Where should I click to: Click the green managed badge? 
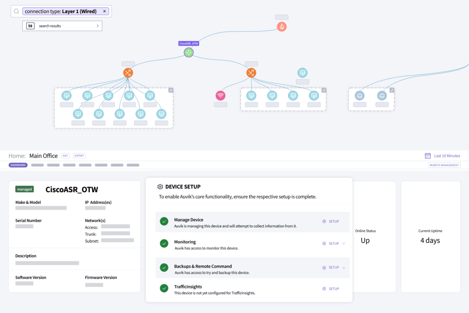[x=25, y=189]
